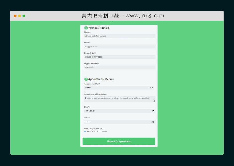The width and height of the screenshot is (234, 166).
Task: Click the textarea resize handle in Appointment Description
Action: (x=154, y=101)
